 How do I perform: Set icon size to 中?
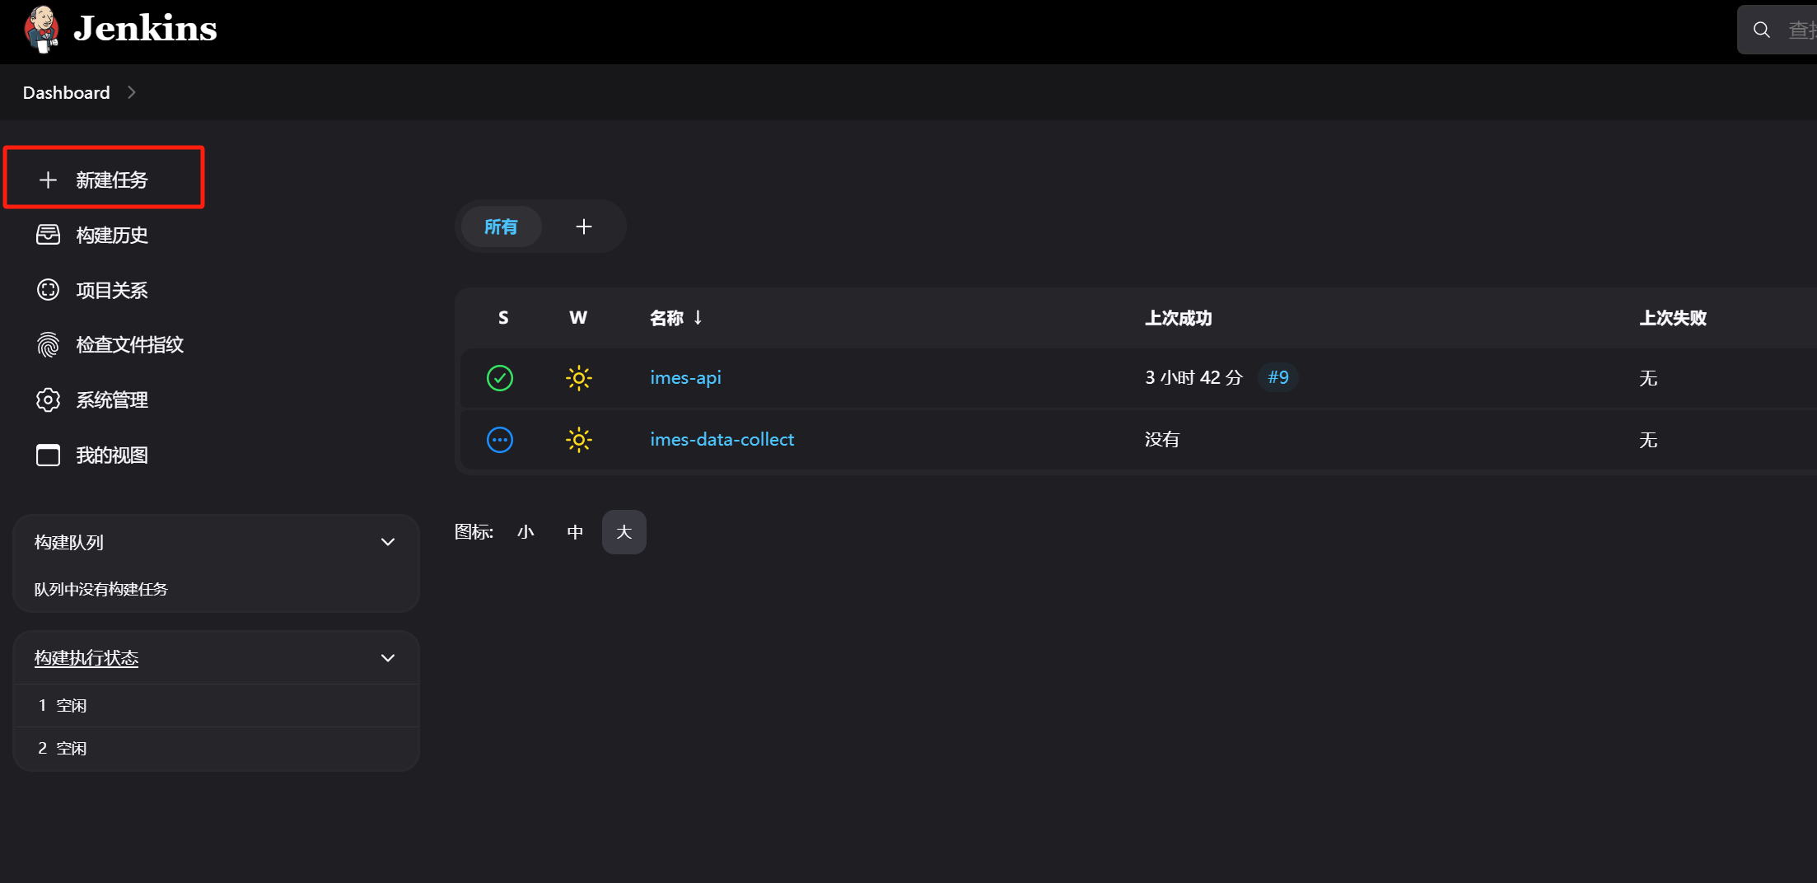(x=575, y=532)
